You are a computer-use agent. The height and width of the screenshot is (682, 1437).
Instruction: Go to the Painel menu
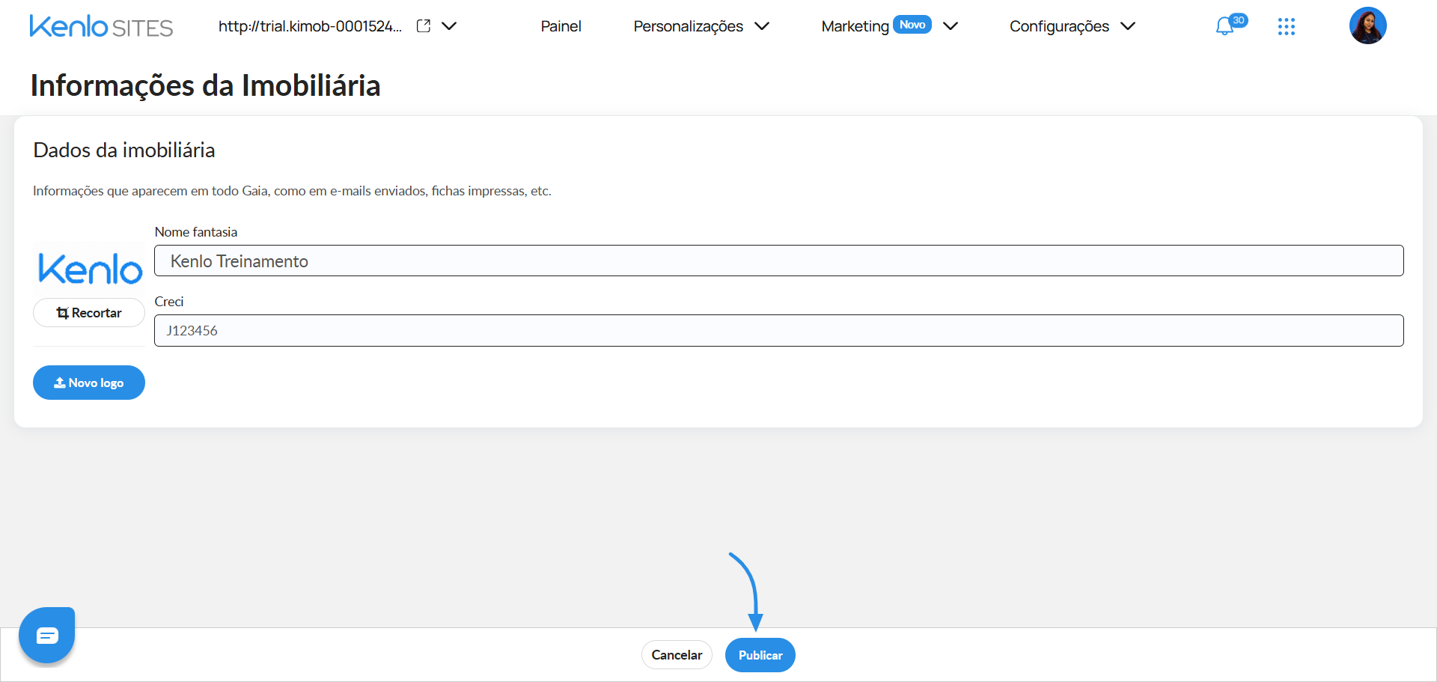tap(561, 26)
